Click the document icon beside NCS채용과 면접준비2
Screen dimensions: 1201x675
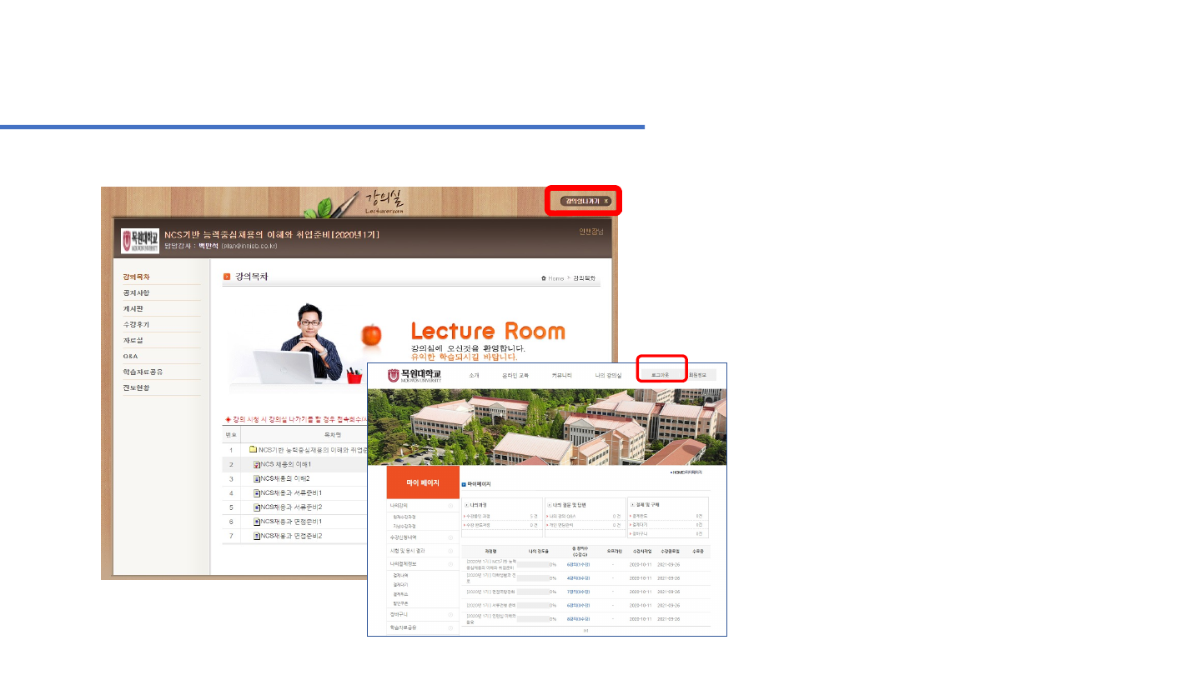(x=257, y=536)
